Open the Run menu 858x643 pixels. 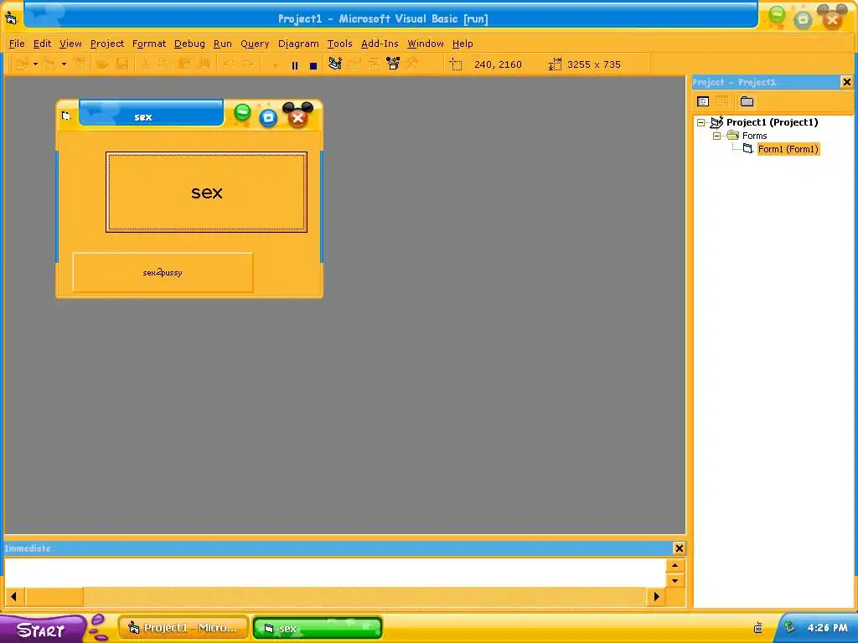click(x=223, y=44)
